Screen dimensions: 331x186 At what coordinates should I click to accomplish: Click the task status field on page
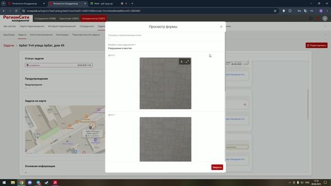[58, 65]
